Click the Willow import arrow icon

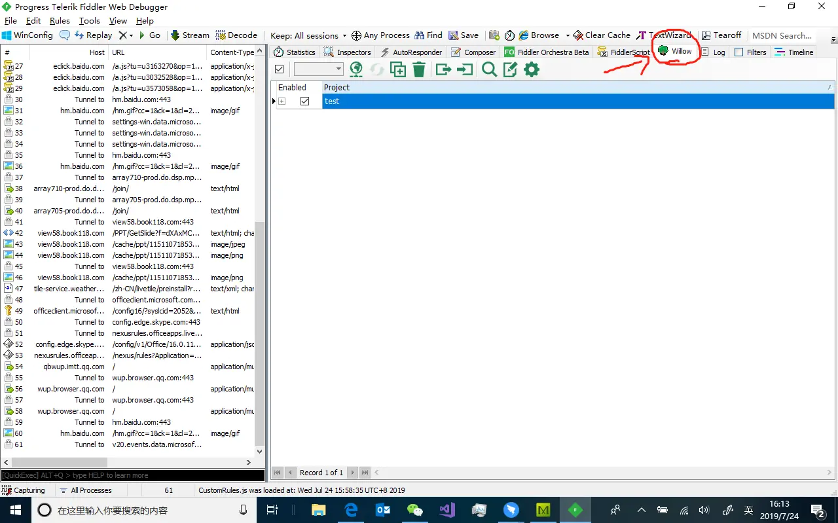click(x=465, y=69)
